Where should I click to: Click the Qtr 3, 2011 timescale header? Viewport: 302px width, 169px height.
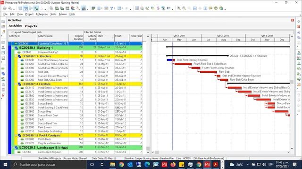(x=223, y=36)
